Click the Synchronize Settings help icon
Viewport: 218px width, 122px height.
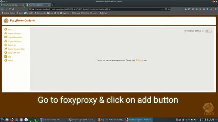tap(203, 31)
